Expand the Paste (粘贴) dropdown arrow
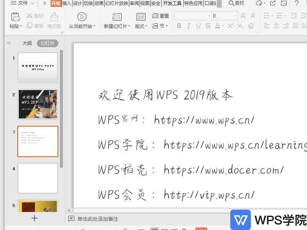 click(21, 26)
